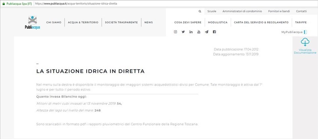Viewport: 318px width, 139px height.
Task: Open the Acqua & Territorio menu
Action: click(x=83, y=22)
